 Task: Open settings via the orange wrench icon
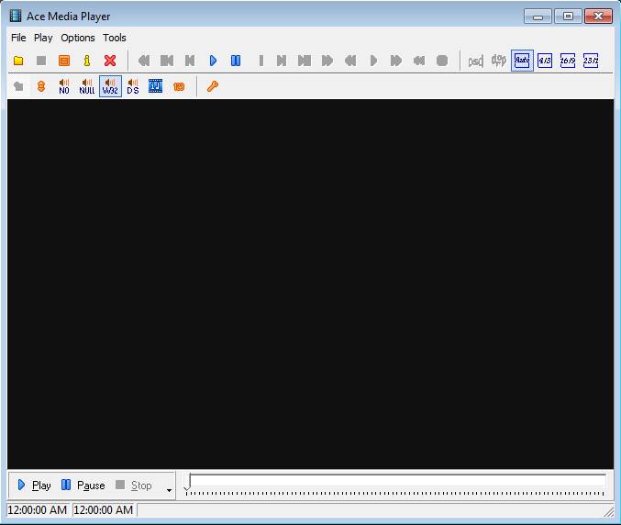[x=213, y=86]
